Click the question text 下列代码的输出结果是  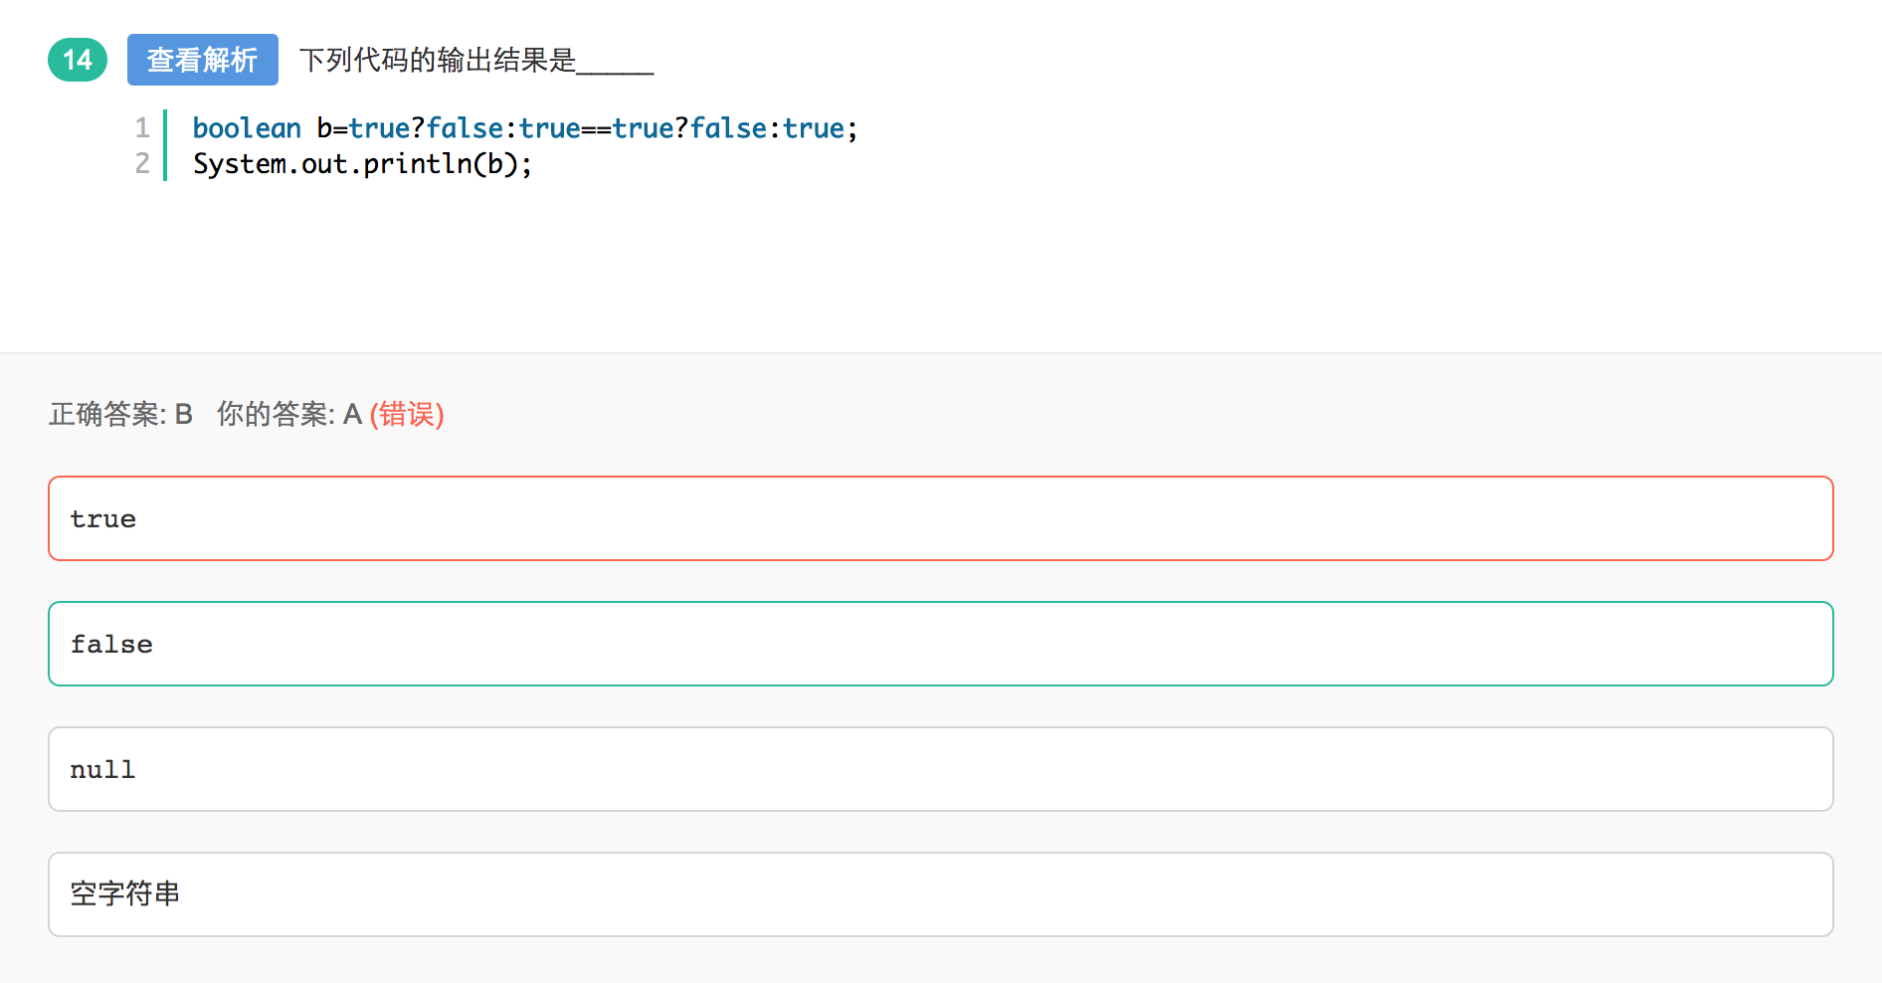[438, 61]
